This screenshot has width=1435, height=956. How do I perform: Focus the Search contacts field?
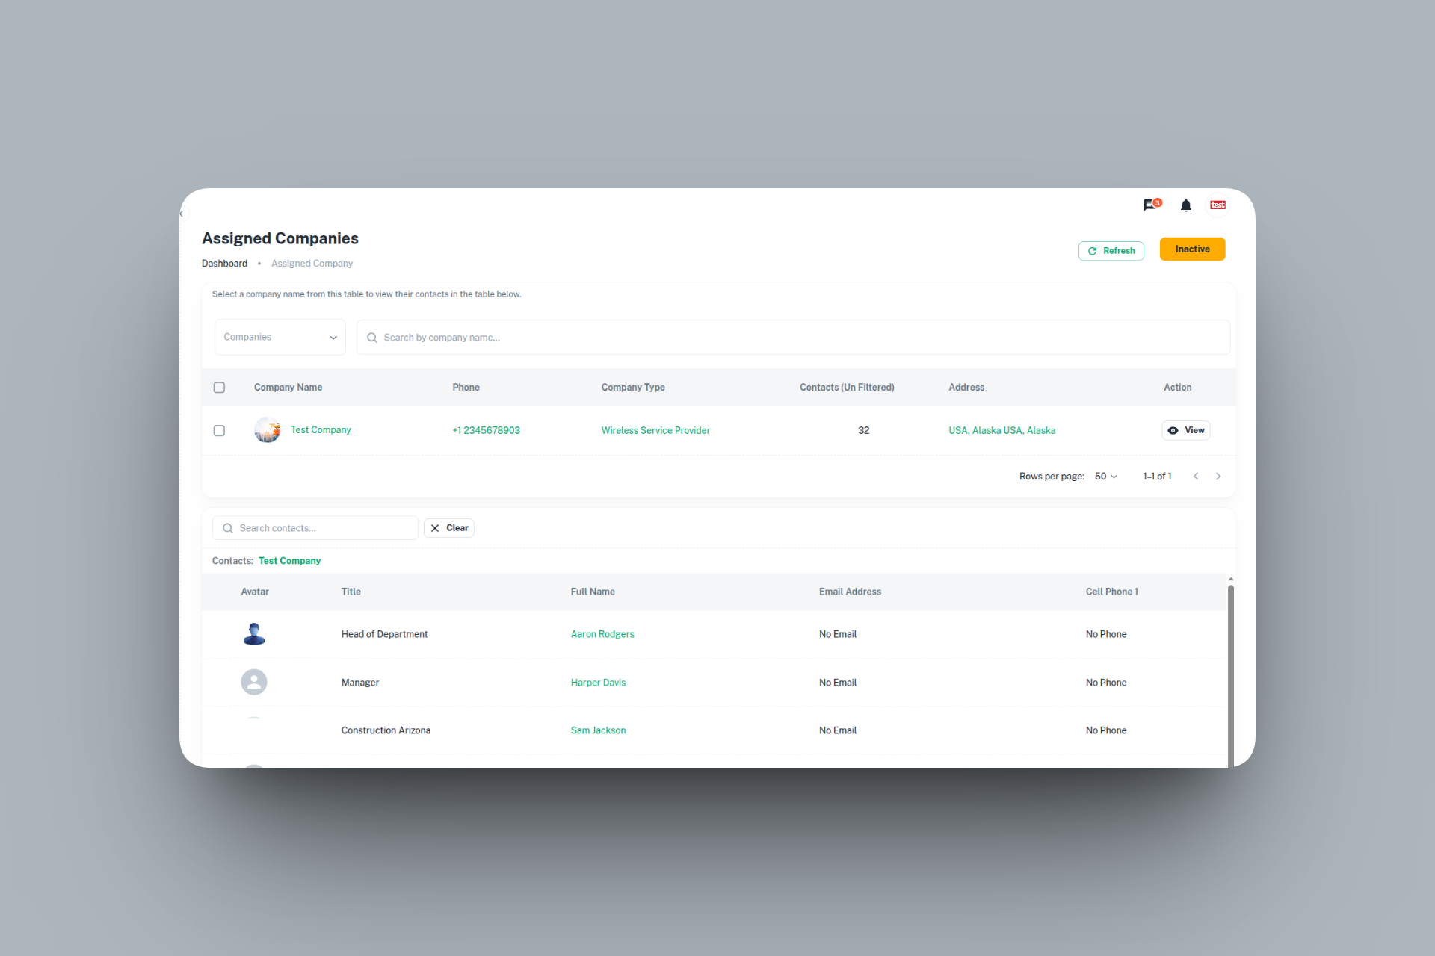point(315,528)
